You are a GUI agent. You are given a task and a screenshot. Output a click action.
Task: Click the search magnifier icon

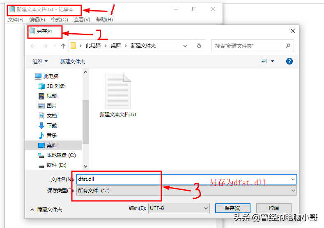click(x=288, y=46)
